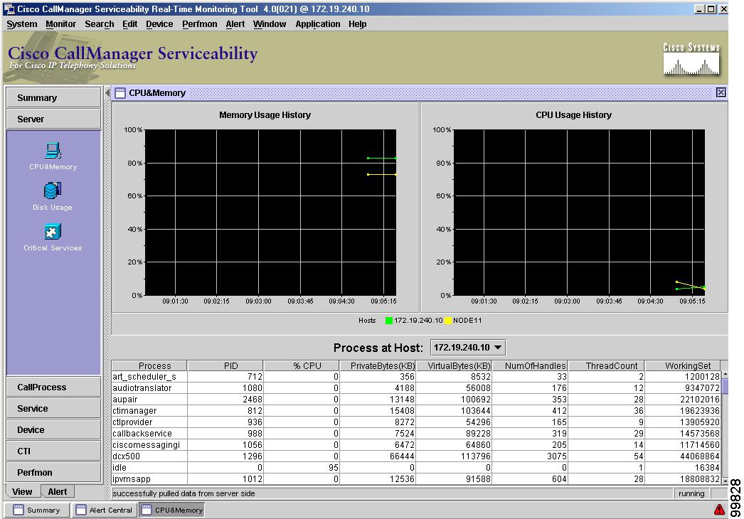Open the Perfmon menu
The height and width of the screenshot is (519, 744).
point(200,24)
